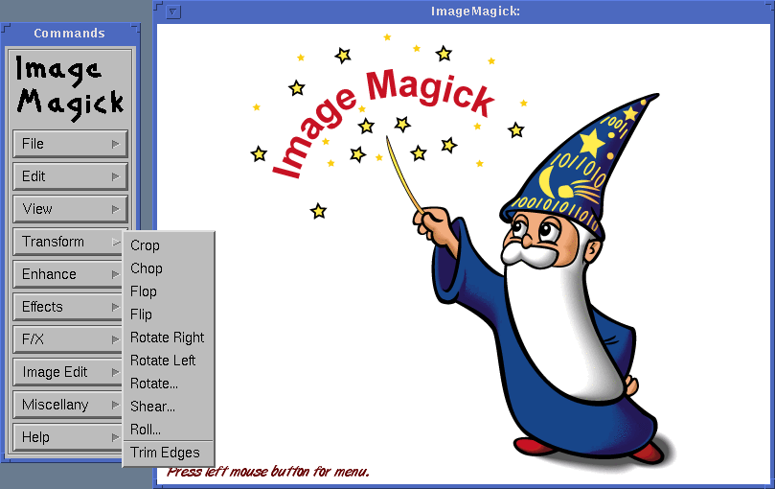Select Crop from the Transform submenu
Screen dimensions: 775x489
[x=146, y=245]
